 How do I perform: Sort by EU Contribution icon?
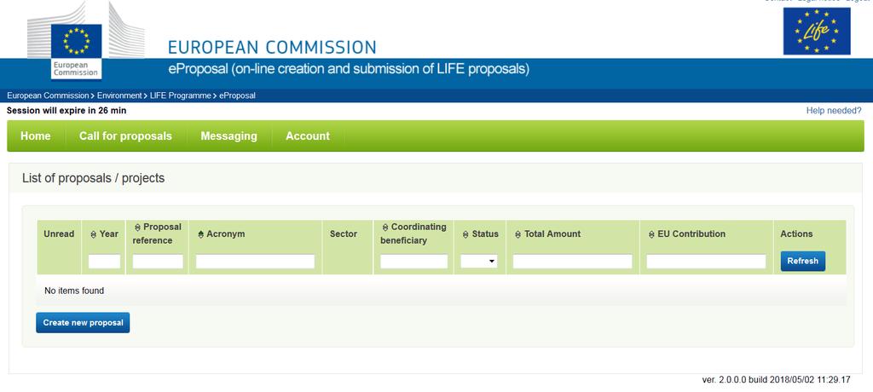click(651, 234)
